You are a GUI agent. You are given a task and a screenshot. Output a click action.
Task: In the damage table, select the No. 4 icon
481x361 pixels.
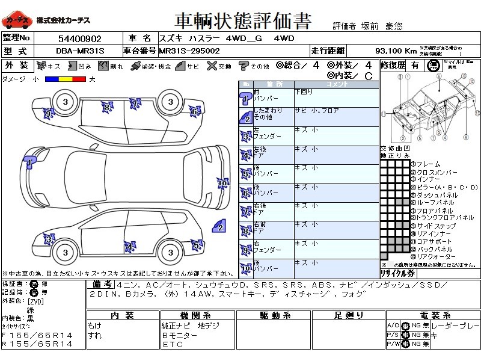coord(246,156)
